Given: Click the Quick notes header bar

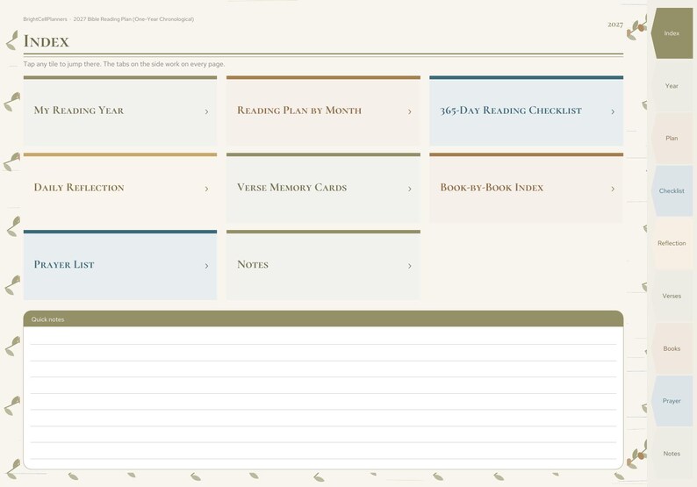Looking at the screenshot, I should click(x=323, y=319).
